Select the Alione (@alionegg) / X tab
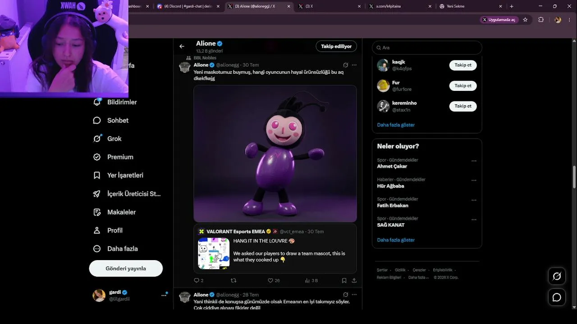 pos(259,6)
